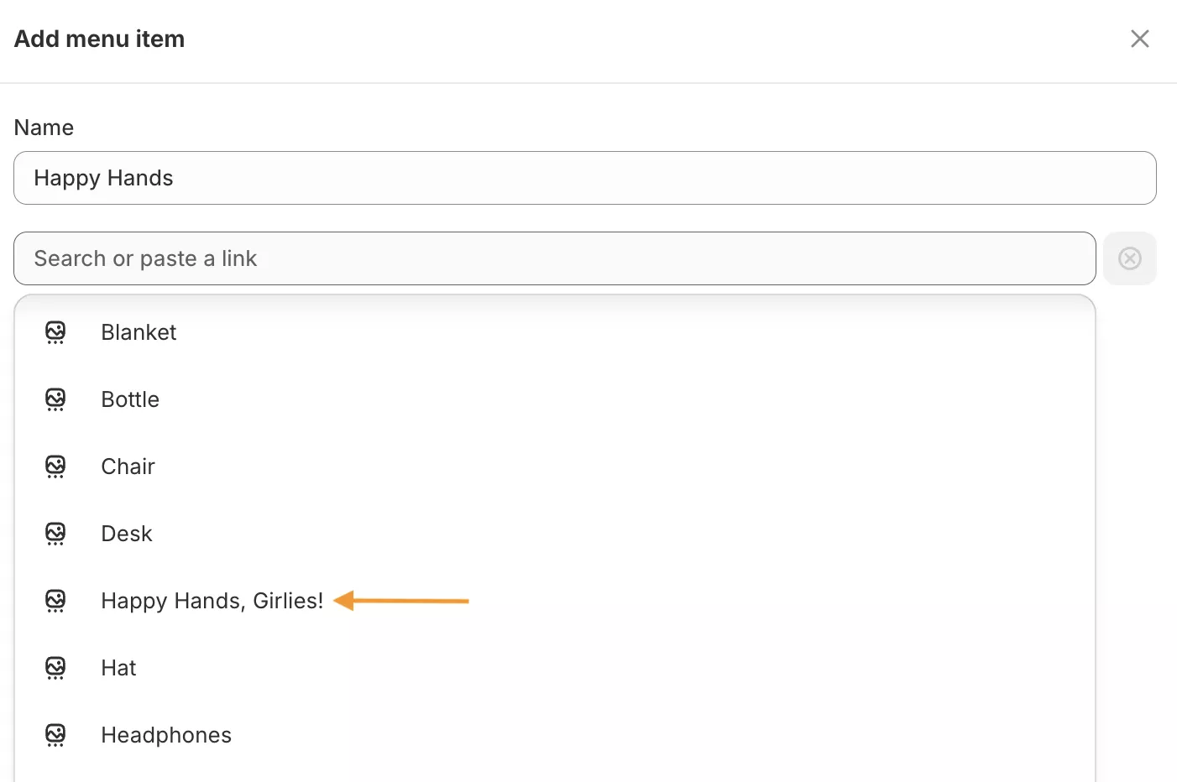Click the image icon beside Chair

[x=55, y=467]
